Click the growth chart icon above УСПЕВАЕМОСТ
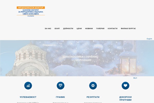Image resolution: width=154 pixels, height=103 pixels. pyautogui.click(x=28, y=85)
